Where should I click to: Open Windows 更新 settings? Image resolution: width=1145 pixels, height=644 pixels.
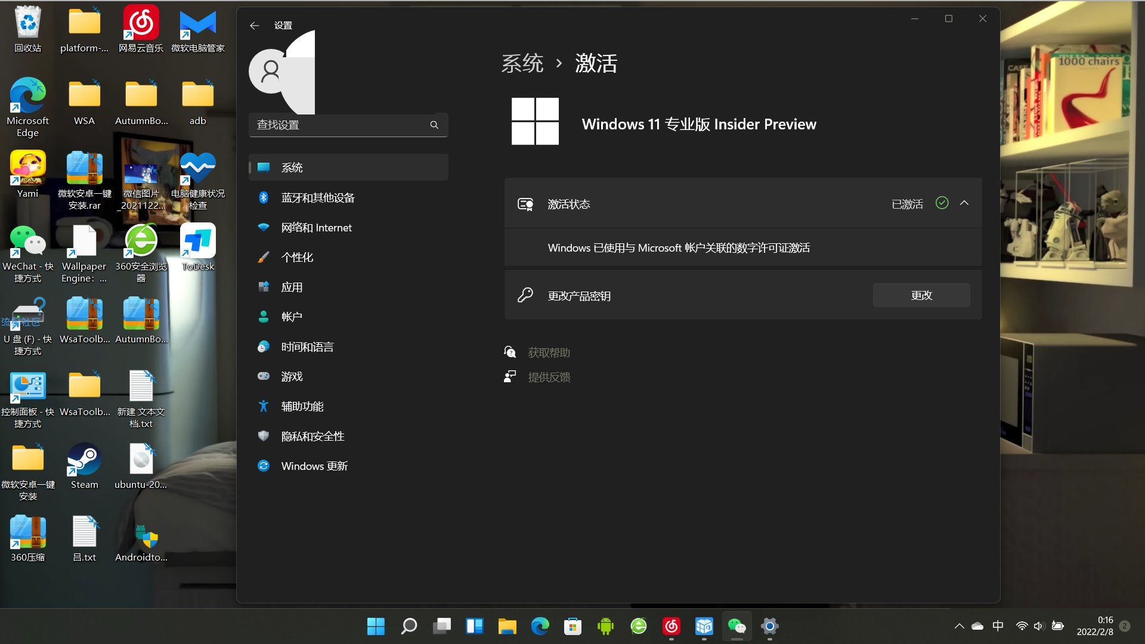coord(348,466)
